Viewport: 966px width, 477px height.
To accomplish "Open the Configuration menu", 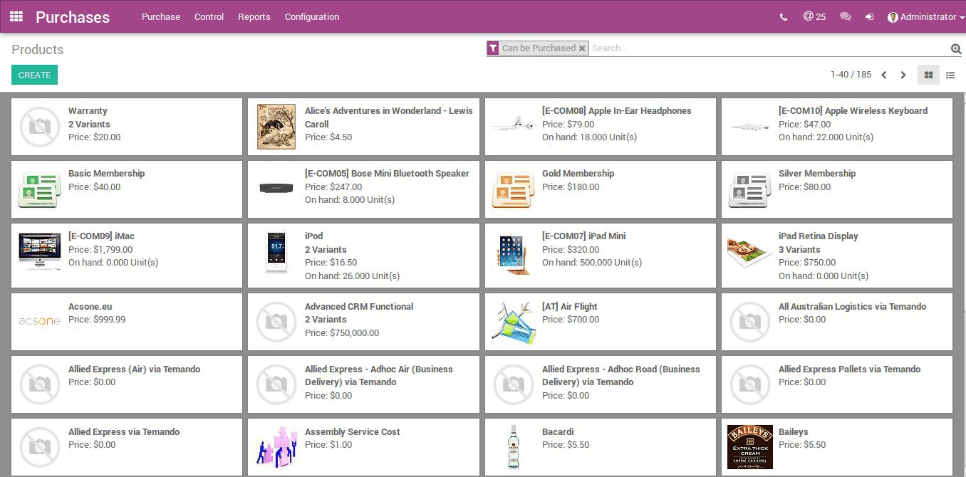I will pos(312,17).
